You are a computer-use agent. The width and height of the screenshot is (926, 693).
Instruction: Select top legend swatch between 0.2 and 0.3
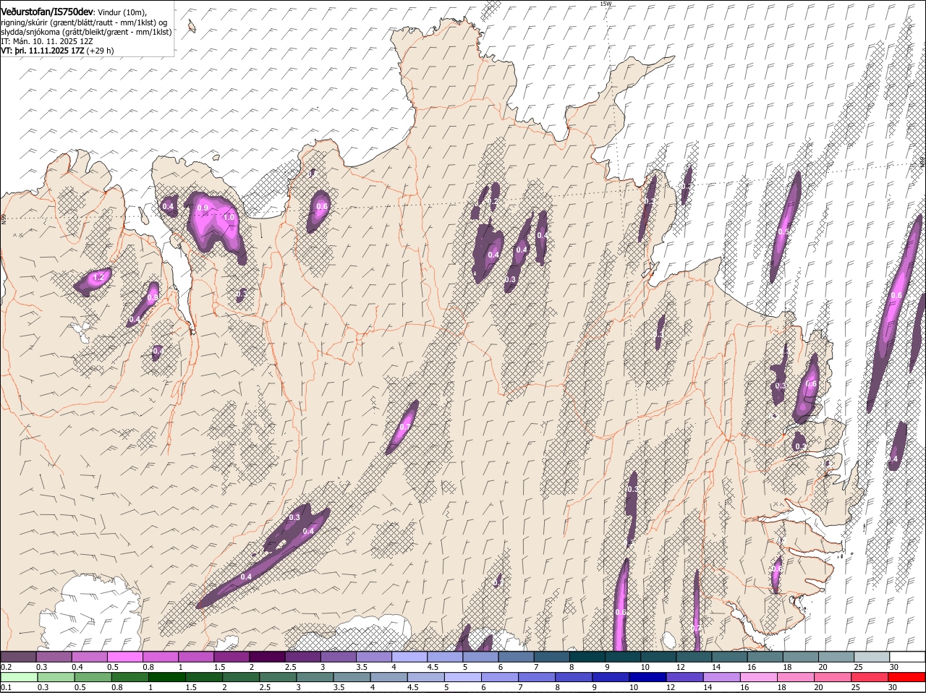coord(18,656)
